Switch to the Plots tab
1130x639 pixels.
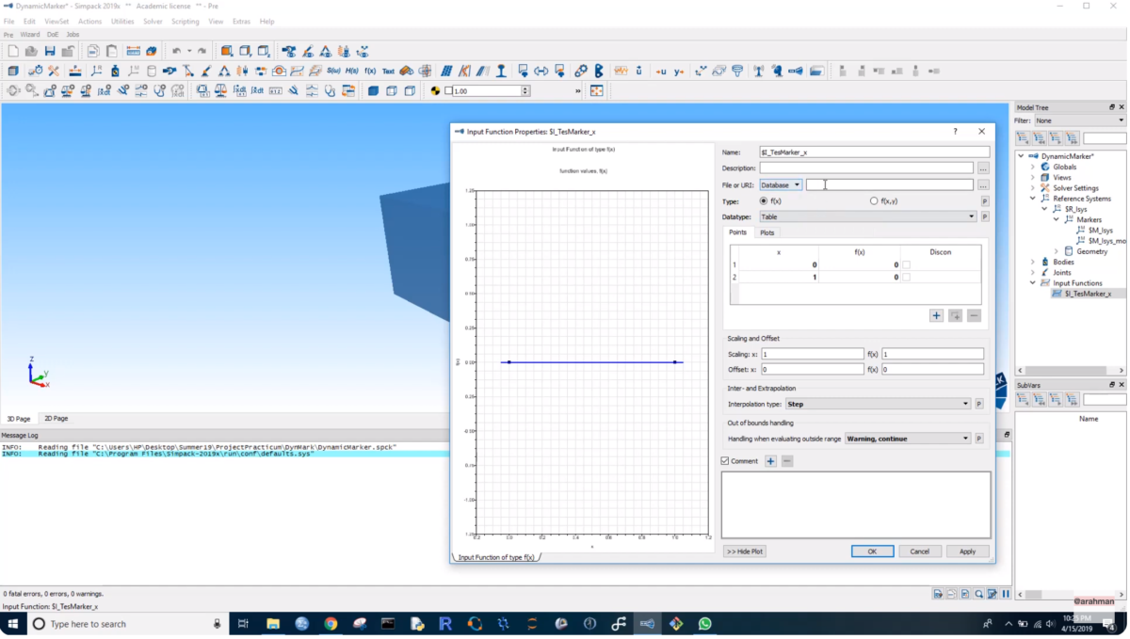pos(767,232)
